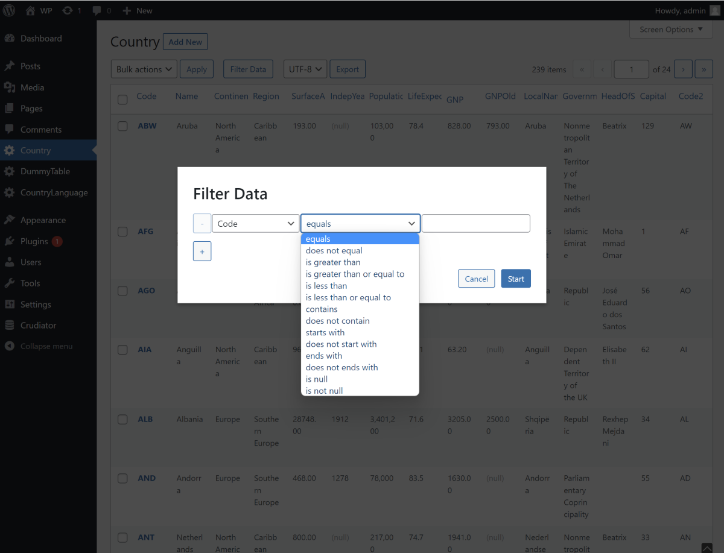Open the WP site home icon

(x=30, y=10)
